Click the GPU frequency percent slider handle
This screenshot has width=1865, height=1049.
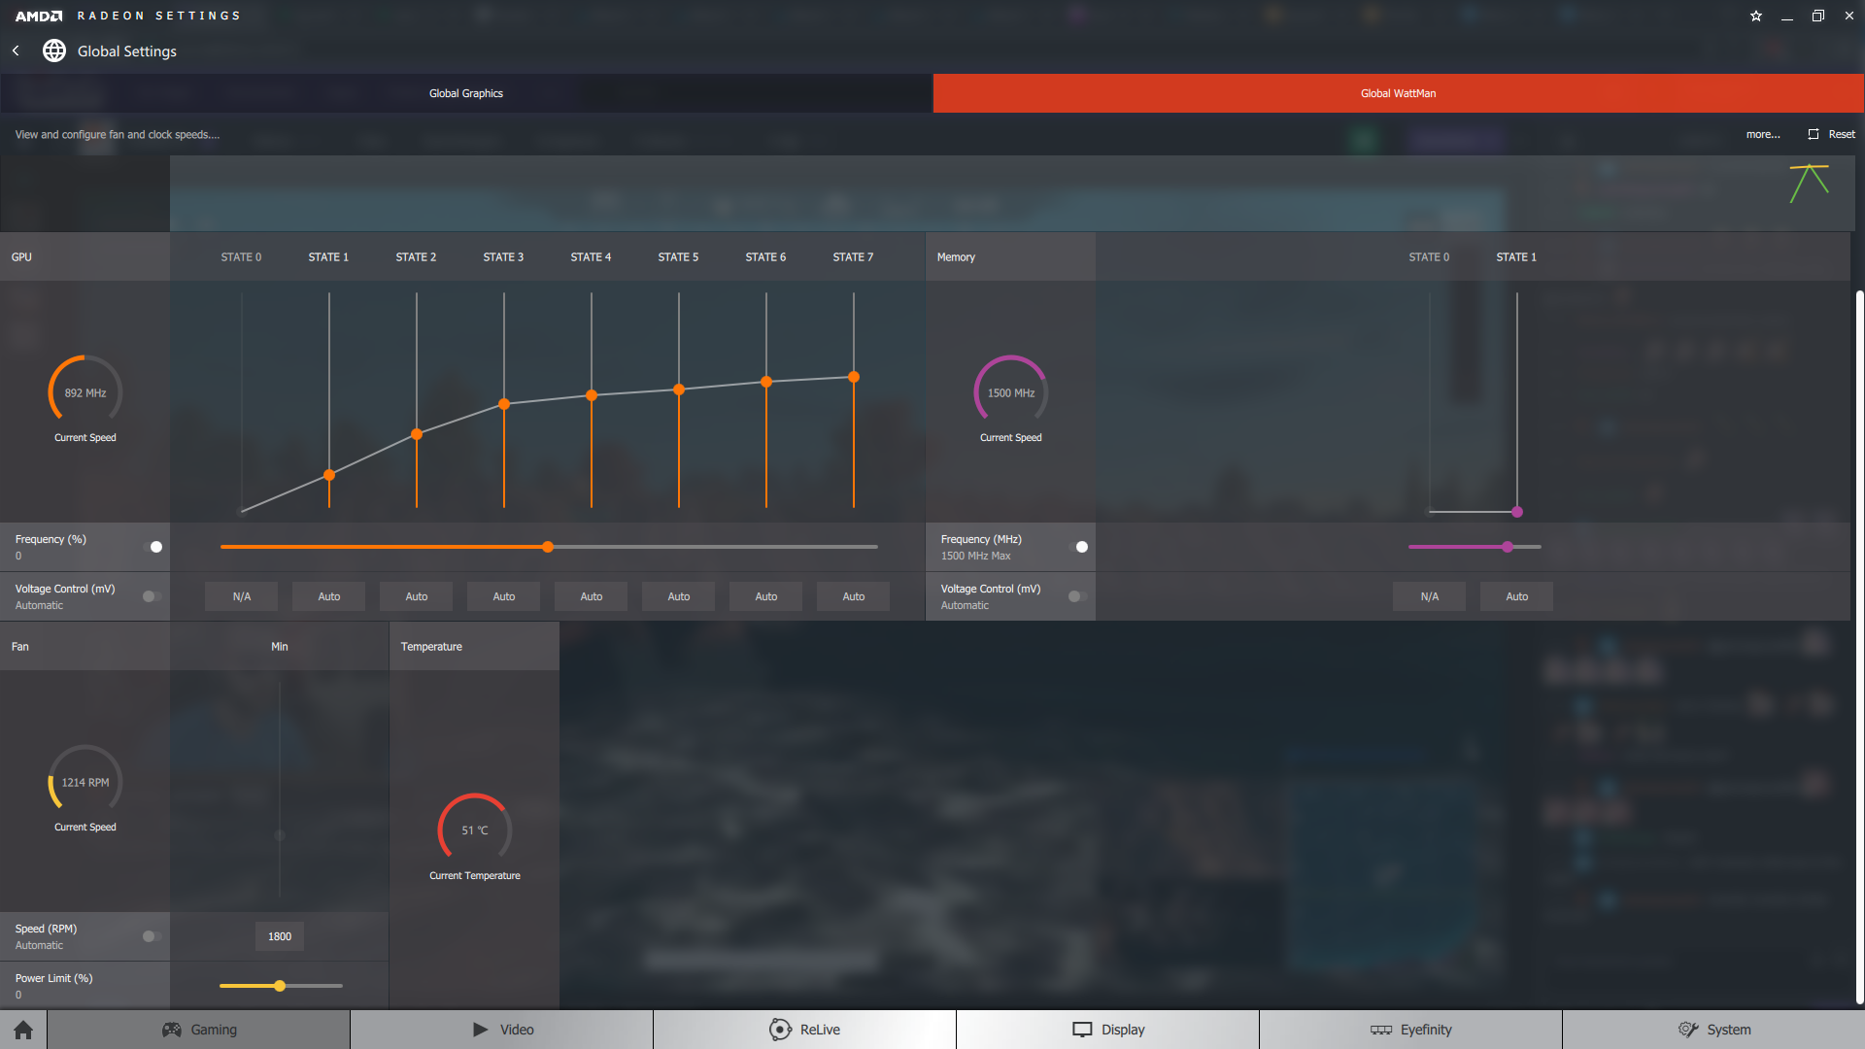tap(548, 547)
